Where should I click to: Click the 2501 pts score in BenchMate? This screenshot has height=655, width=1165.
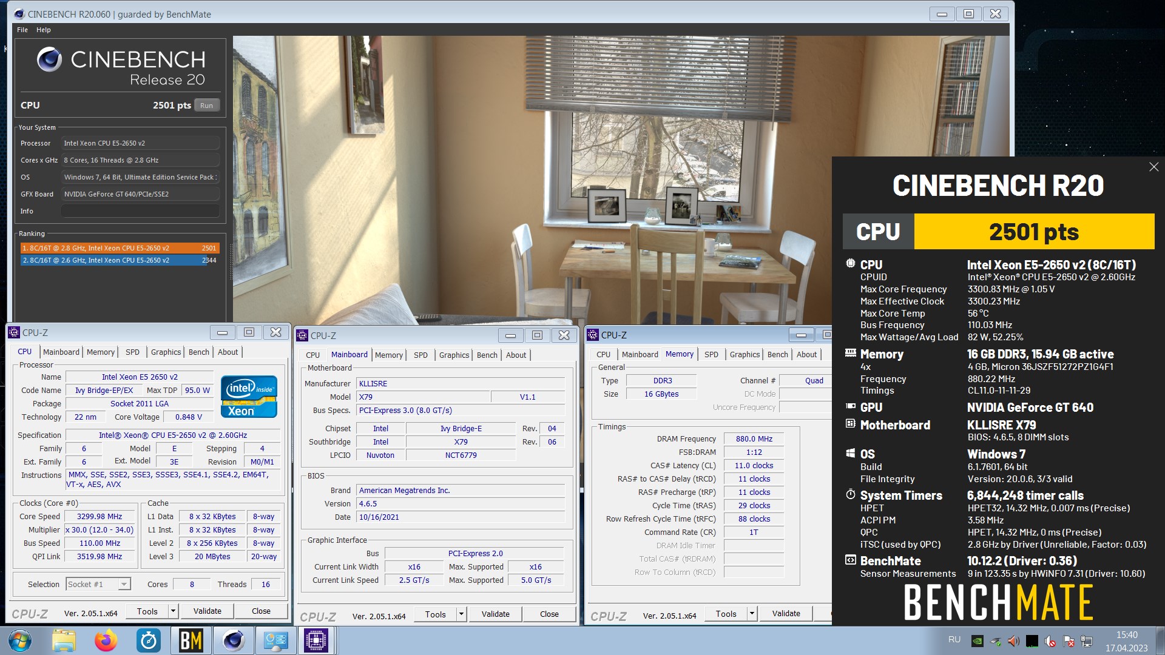point(1034,232)
